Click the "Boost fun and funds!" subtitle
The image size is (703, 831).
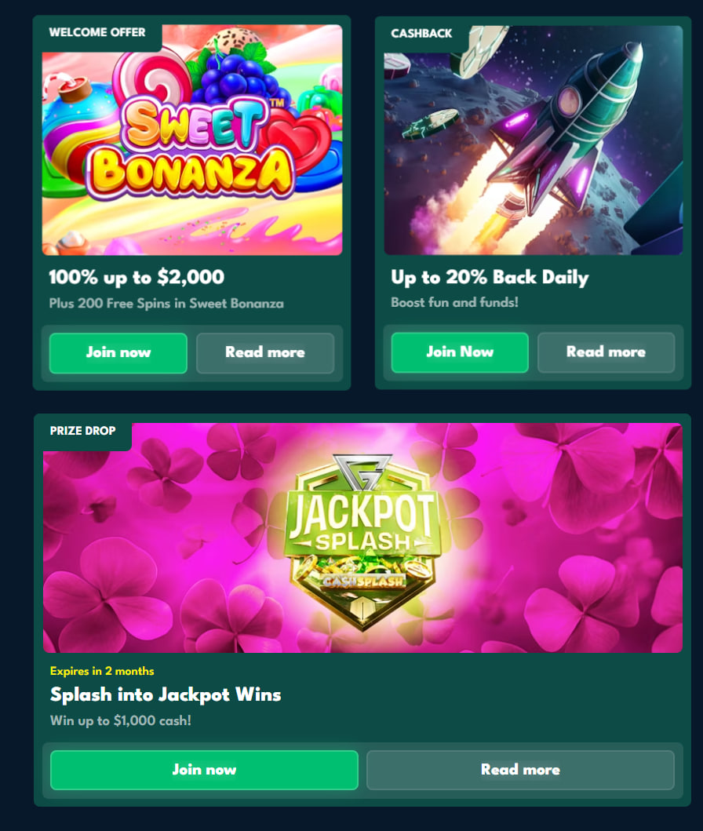click(454, 301)
